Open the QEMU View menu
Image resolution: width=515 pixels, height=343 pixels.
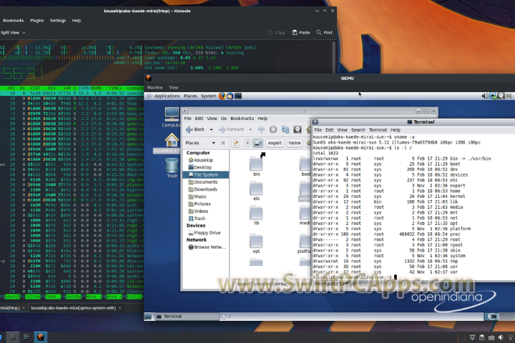173,88
